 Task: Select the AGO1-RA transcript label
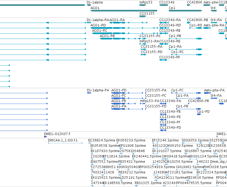[117, 20]
